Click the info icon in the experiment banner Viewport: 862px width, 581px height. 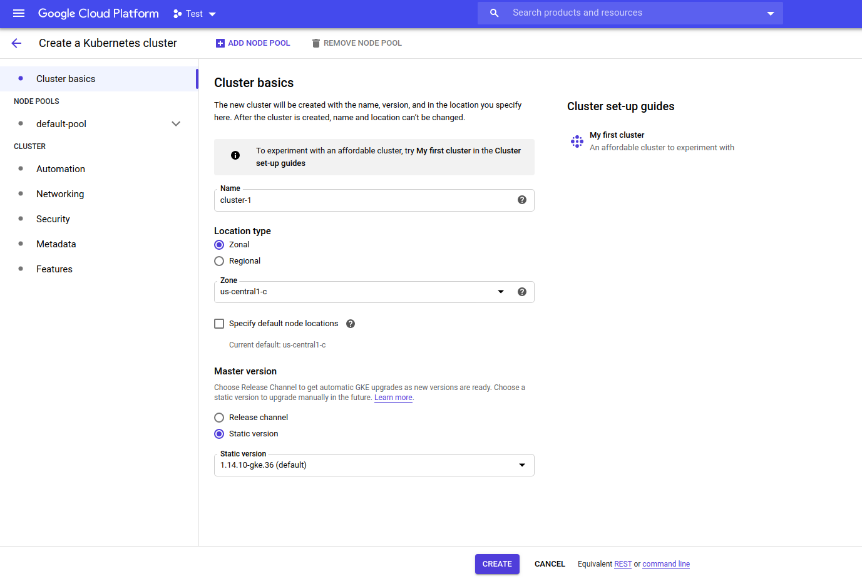tap(235, 155)
